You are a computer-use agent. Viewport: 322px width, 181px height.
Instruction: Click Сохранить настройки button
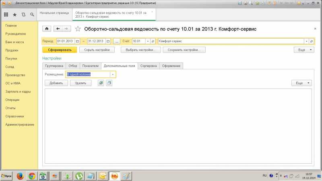pyautogui.click(x=184, y=50)
